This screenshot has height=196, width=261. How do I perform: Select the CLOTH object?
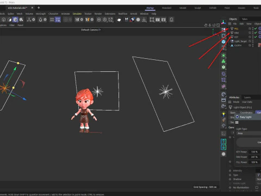238,46
